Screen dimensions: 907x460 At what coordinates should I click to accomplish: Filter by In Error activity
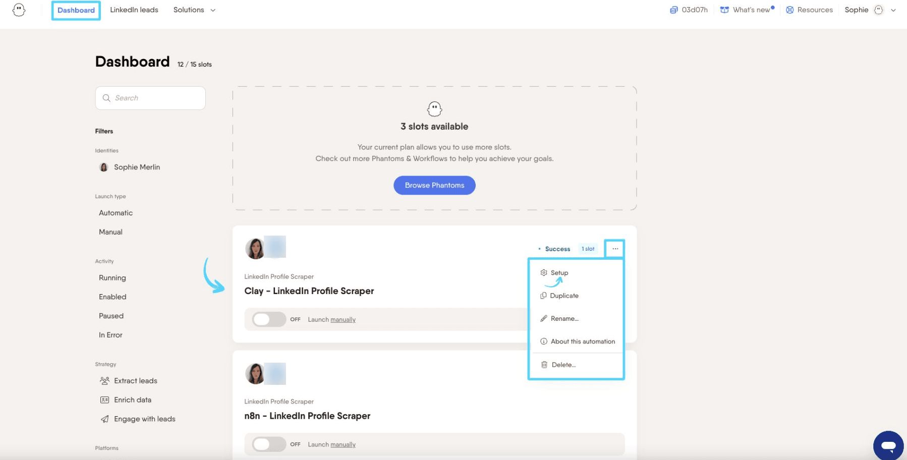[x=110, y=335]
